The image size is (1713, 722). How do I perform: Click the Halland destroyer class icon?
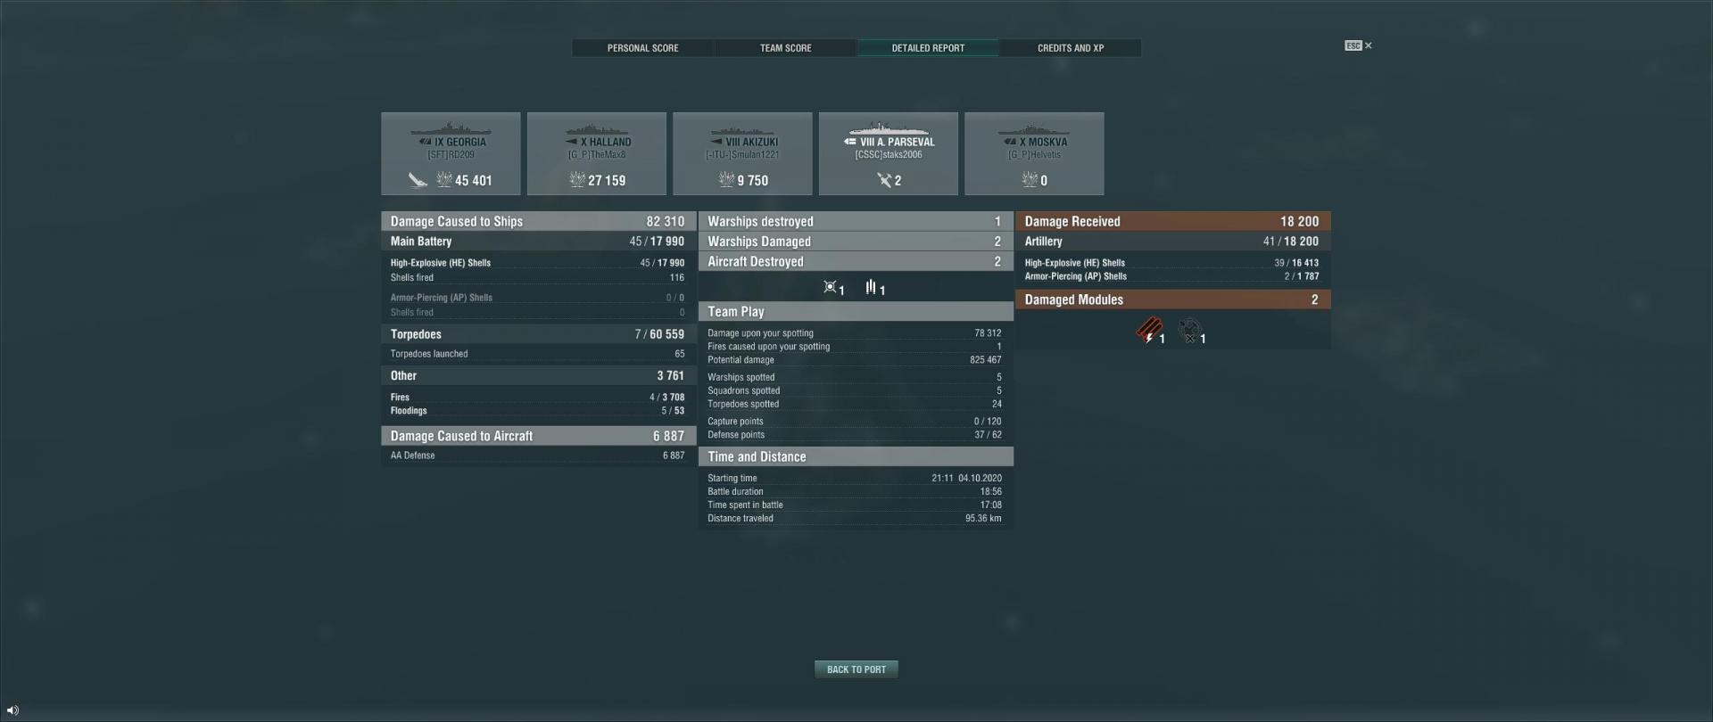click(571, 142)
